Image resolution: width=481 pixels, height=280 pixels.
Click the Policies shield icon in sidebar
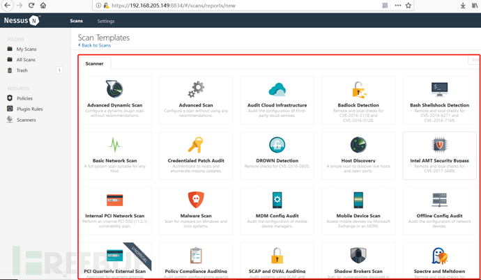pos(10,98)
